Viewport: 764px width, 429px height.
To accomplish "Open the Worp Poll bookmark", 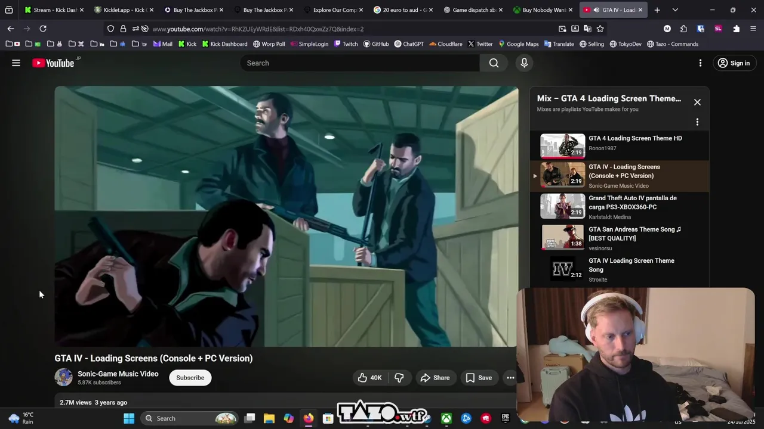I will point(269,44).
